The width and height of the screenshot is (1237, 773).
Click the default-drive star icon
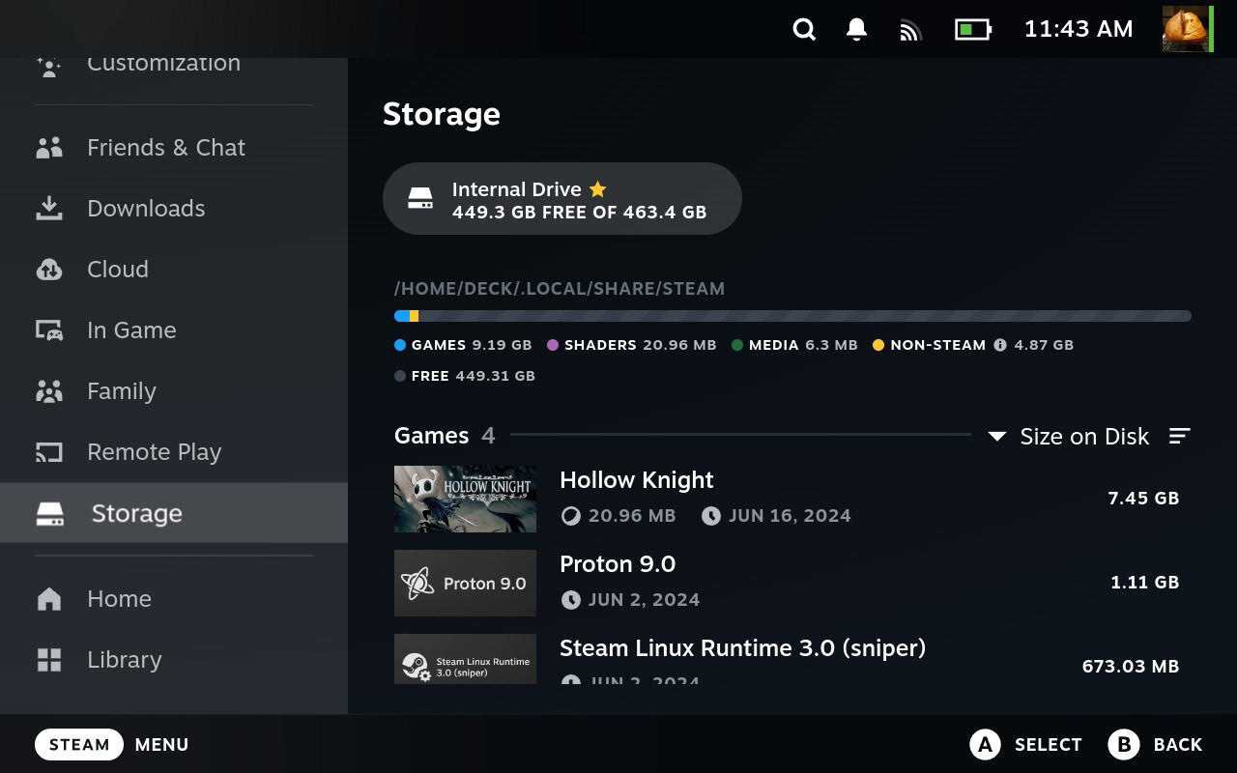click(597, 188)
